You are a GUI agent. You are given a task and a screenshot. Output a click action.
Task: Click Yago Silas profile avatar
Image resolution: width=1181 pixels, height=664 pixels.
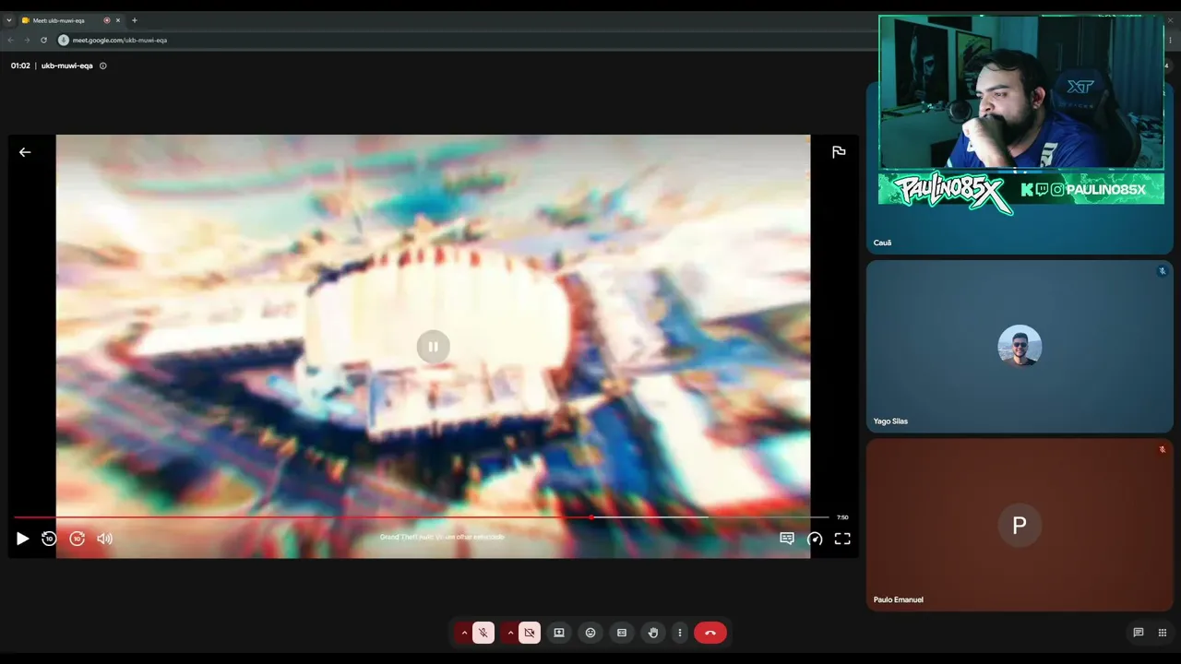(1020, 346)
